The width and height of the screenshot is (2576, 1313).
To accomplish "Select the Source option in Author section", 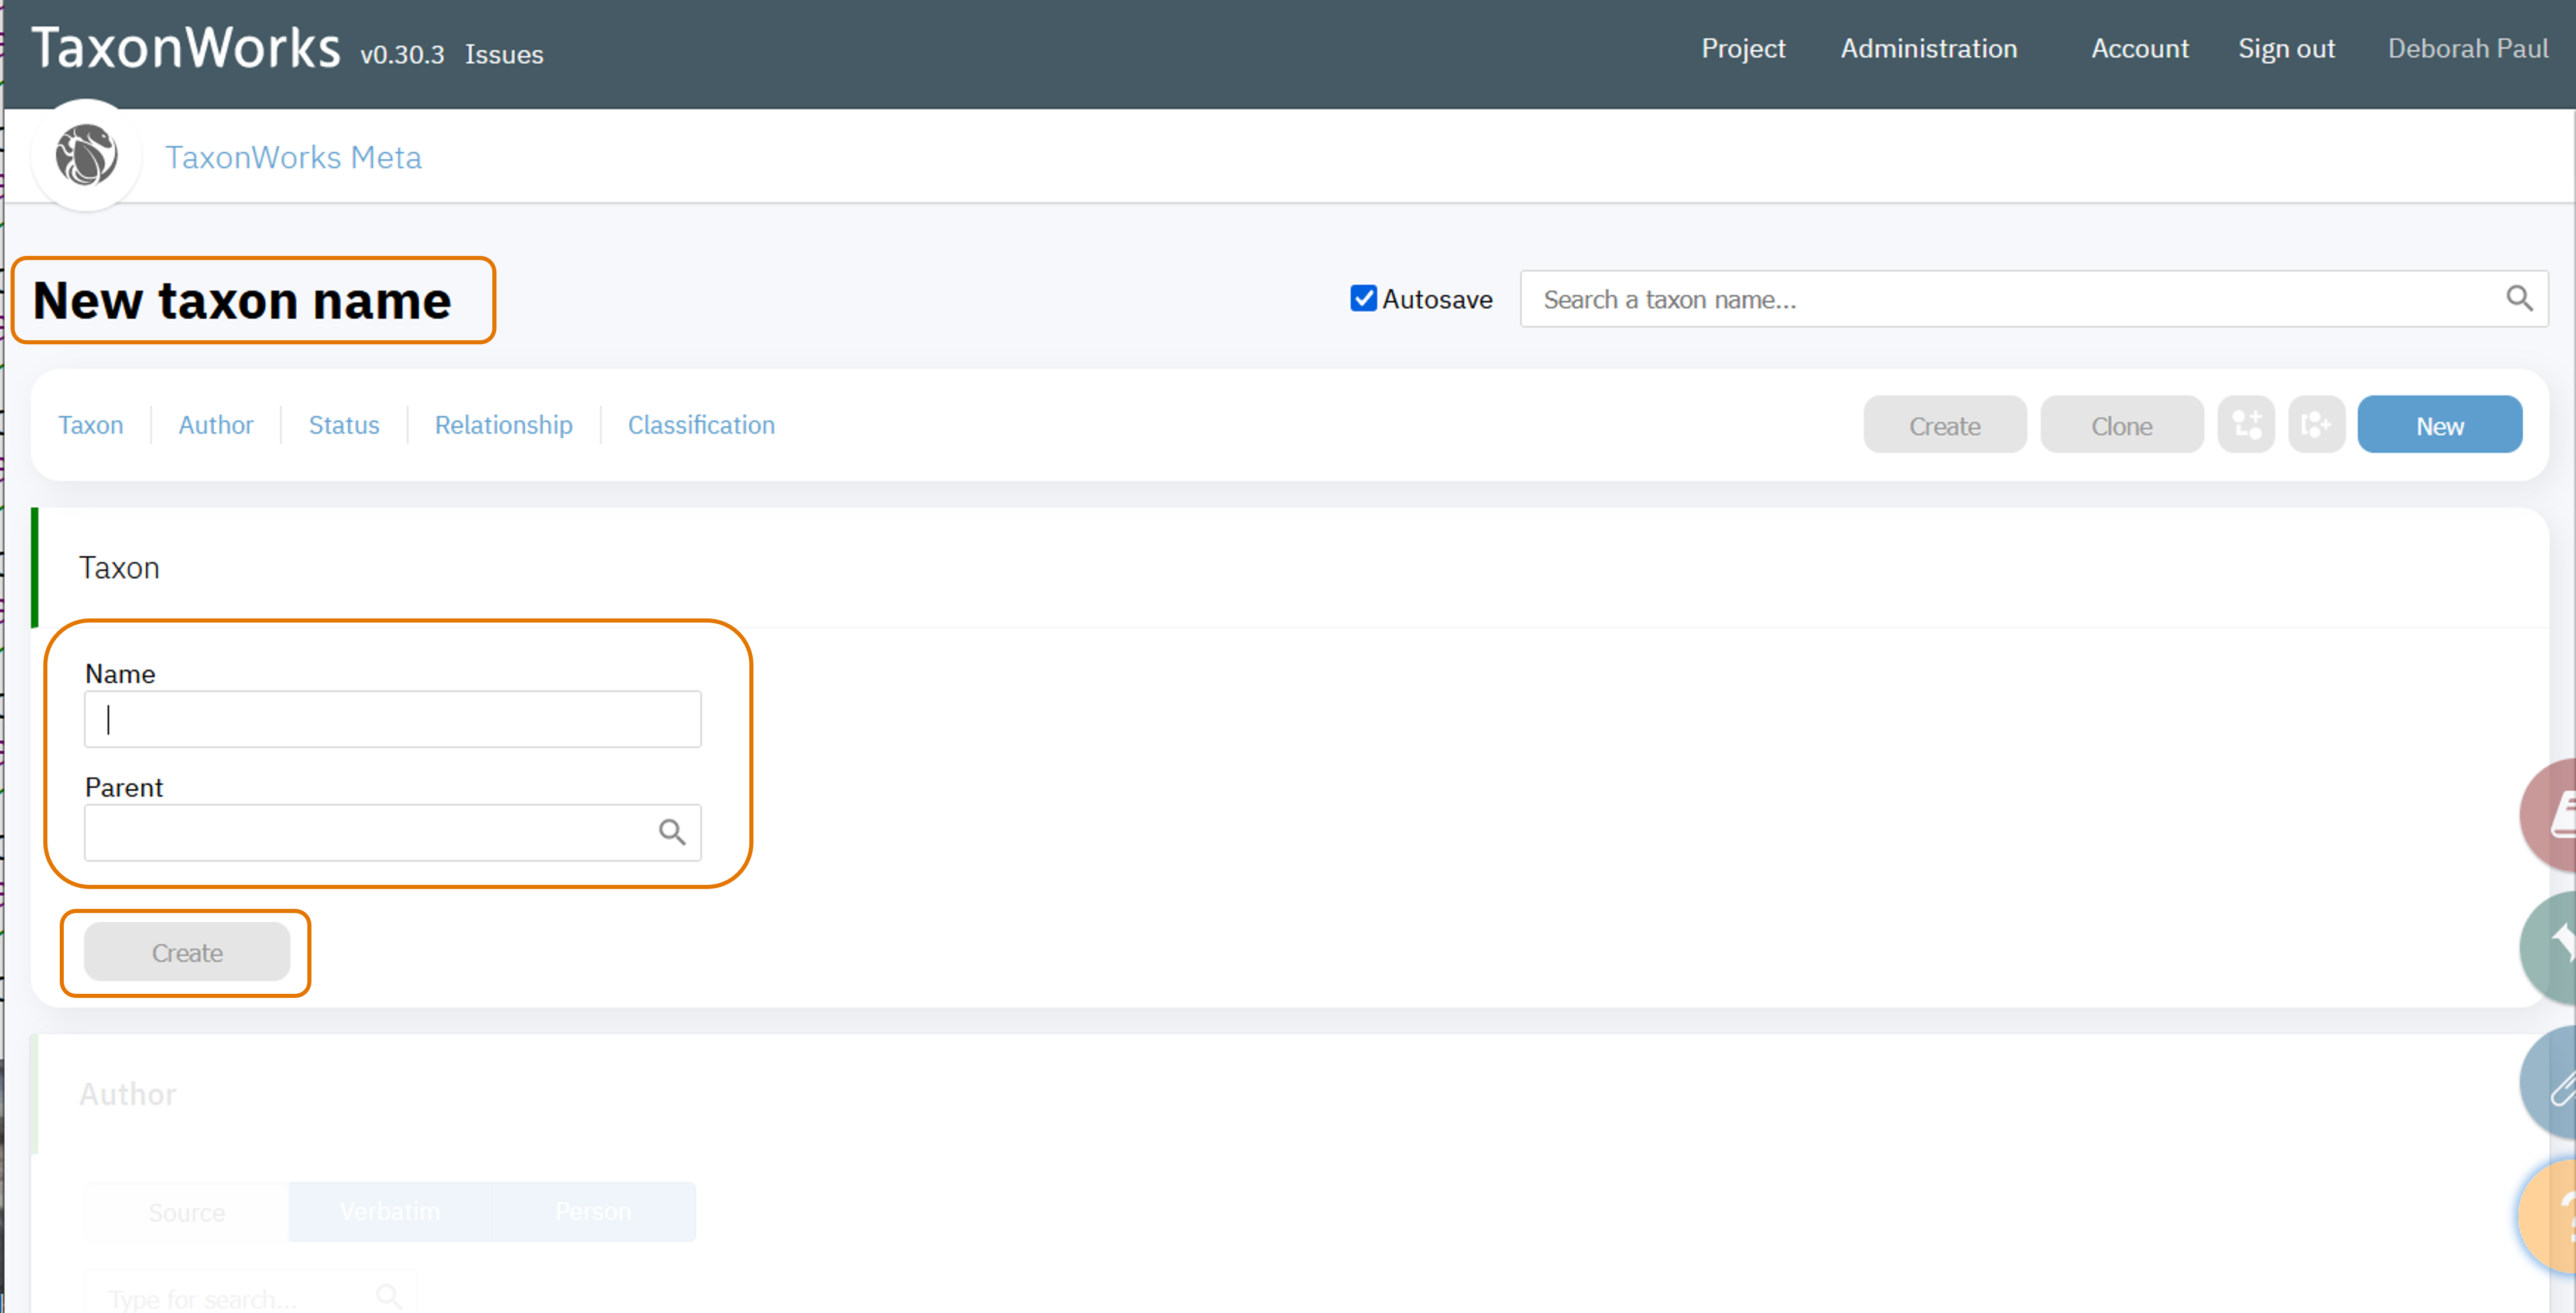I will point(187,1212).
